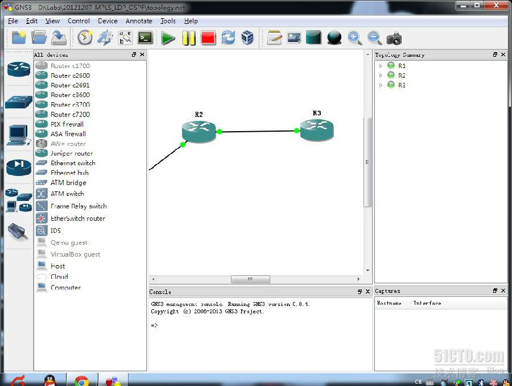Open the Device menu
Image resolution: width=512 pixels, height=386 pixels.
tap(108, 21)
